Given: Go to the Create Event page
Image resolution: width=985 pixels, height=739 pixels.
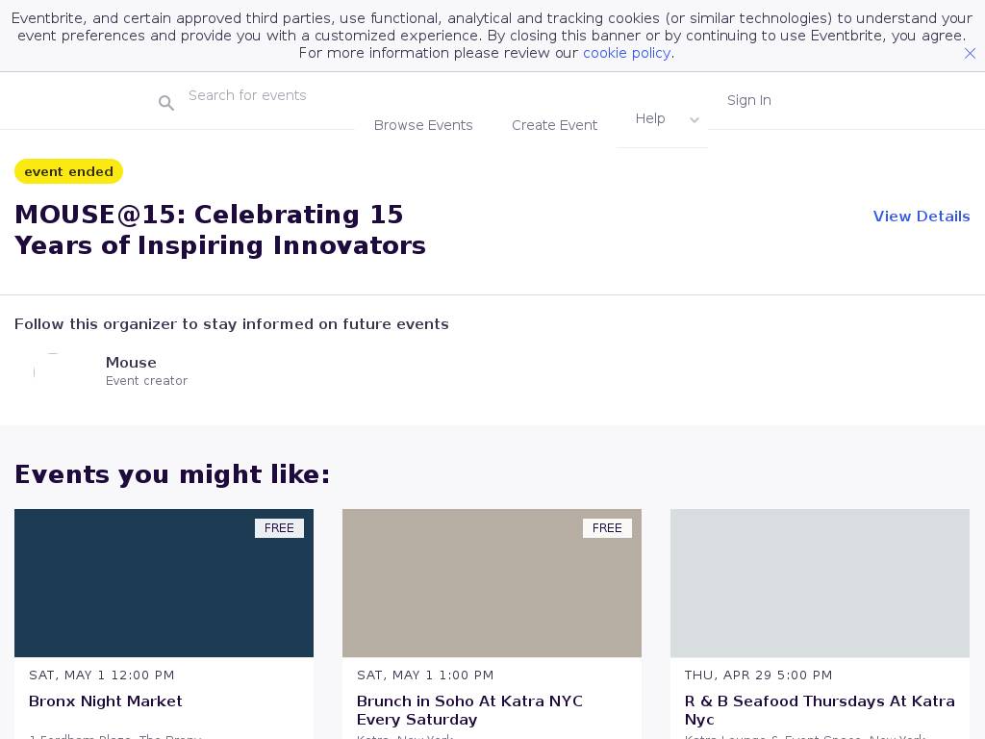Looking at the screenshot, I should pos(554,125).
